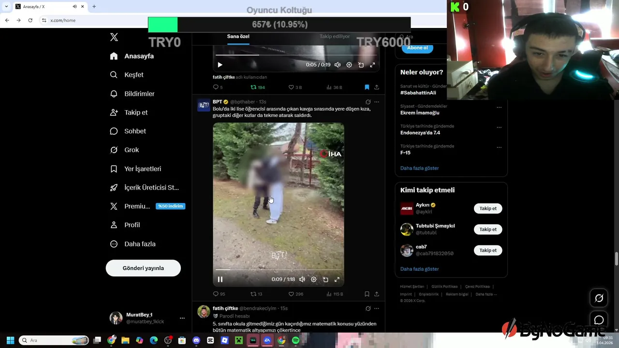The height and width of the screenshot is (348, 619).
Task: View analytics showing 36 B views
Action: pos(334,87)
